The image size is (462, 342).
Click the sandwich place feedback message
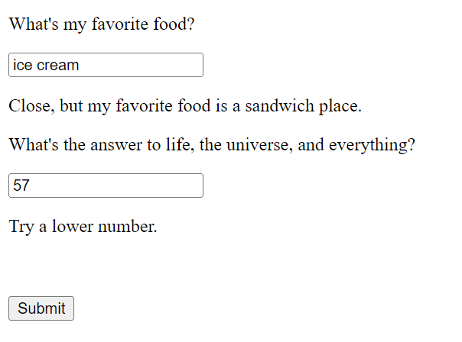(x=185, y=106)
